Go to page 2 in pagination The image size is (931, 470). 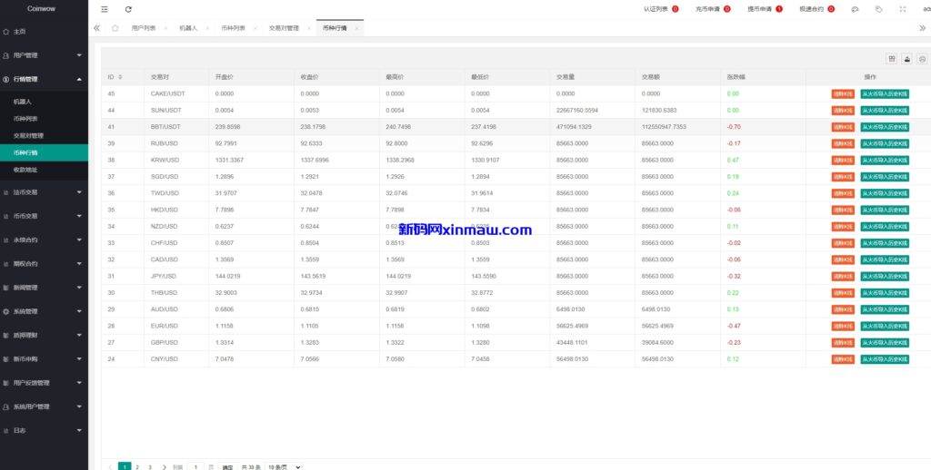[x=137, y=466]
